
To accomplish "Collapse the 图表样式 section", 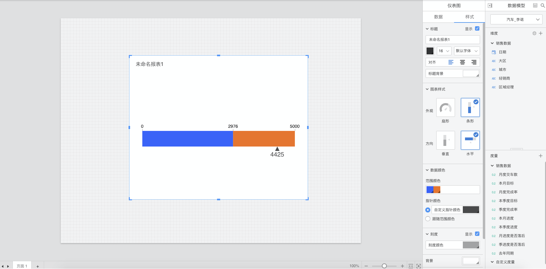I will pyautogui.click(x=427, y=89).
